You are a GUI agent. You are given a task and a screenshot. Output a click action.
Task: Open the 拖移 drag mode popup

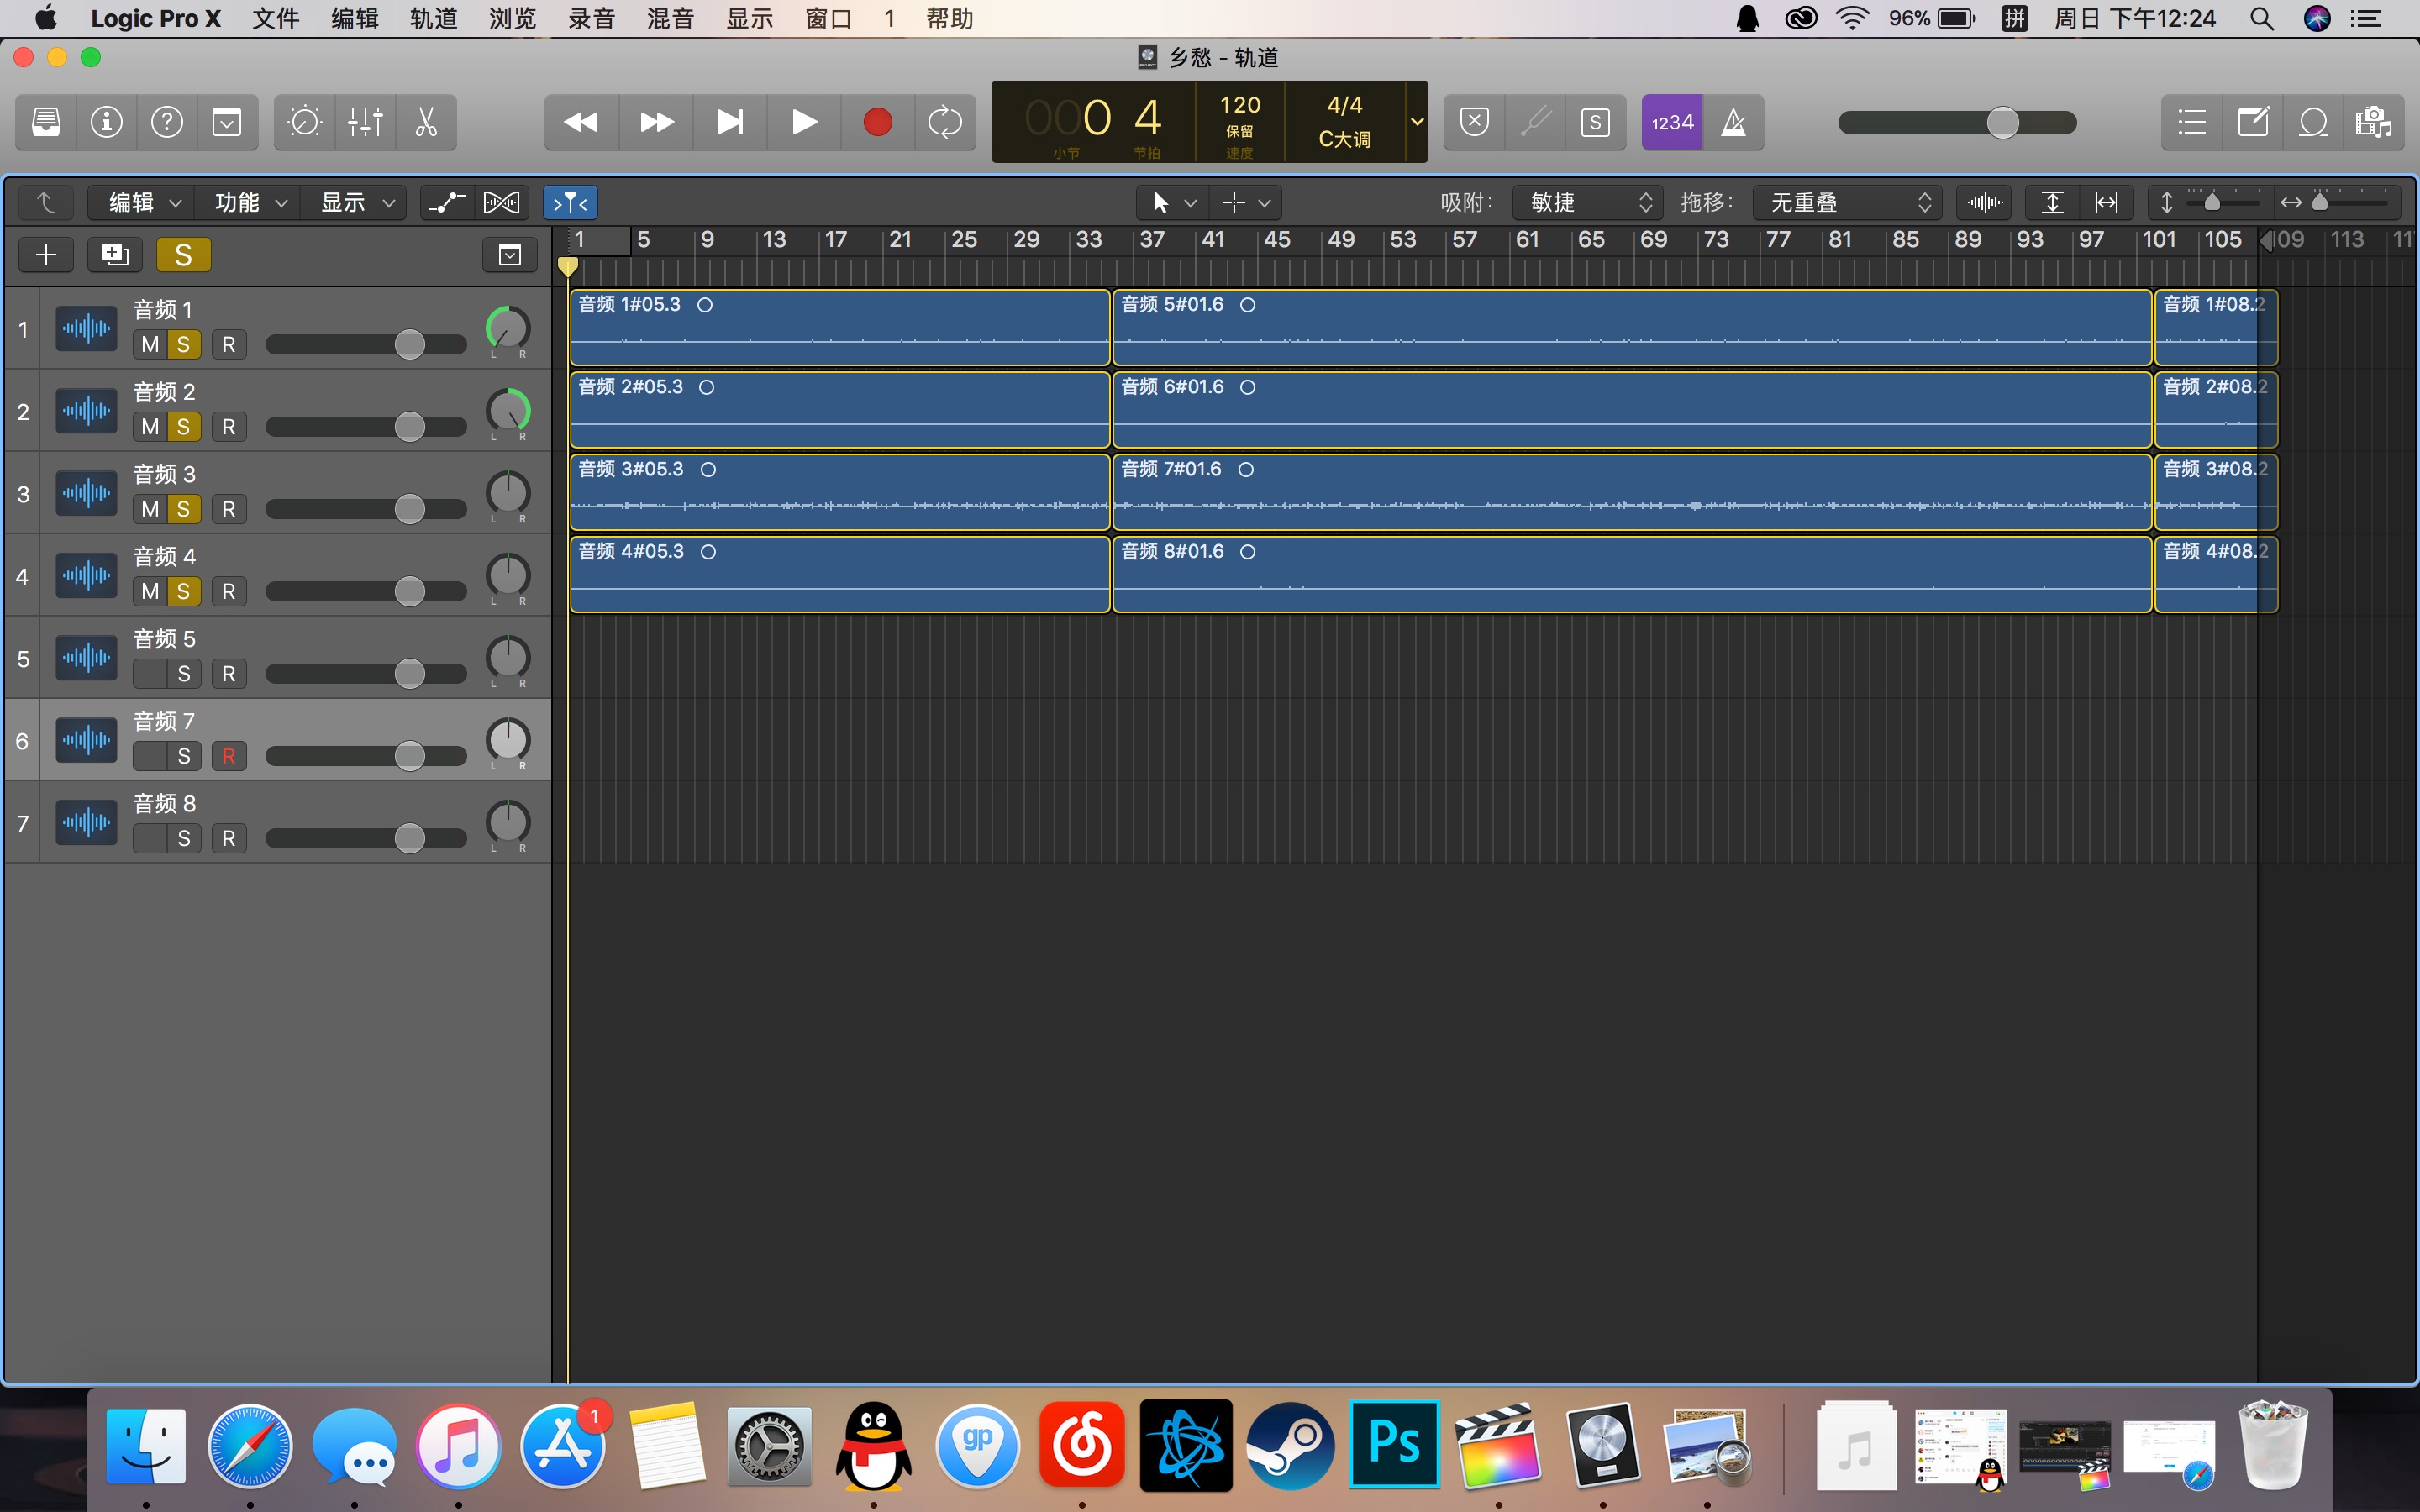click(x=1847, y=202)
